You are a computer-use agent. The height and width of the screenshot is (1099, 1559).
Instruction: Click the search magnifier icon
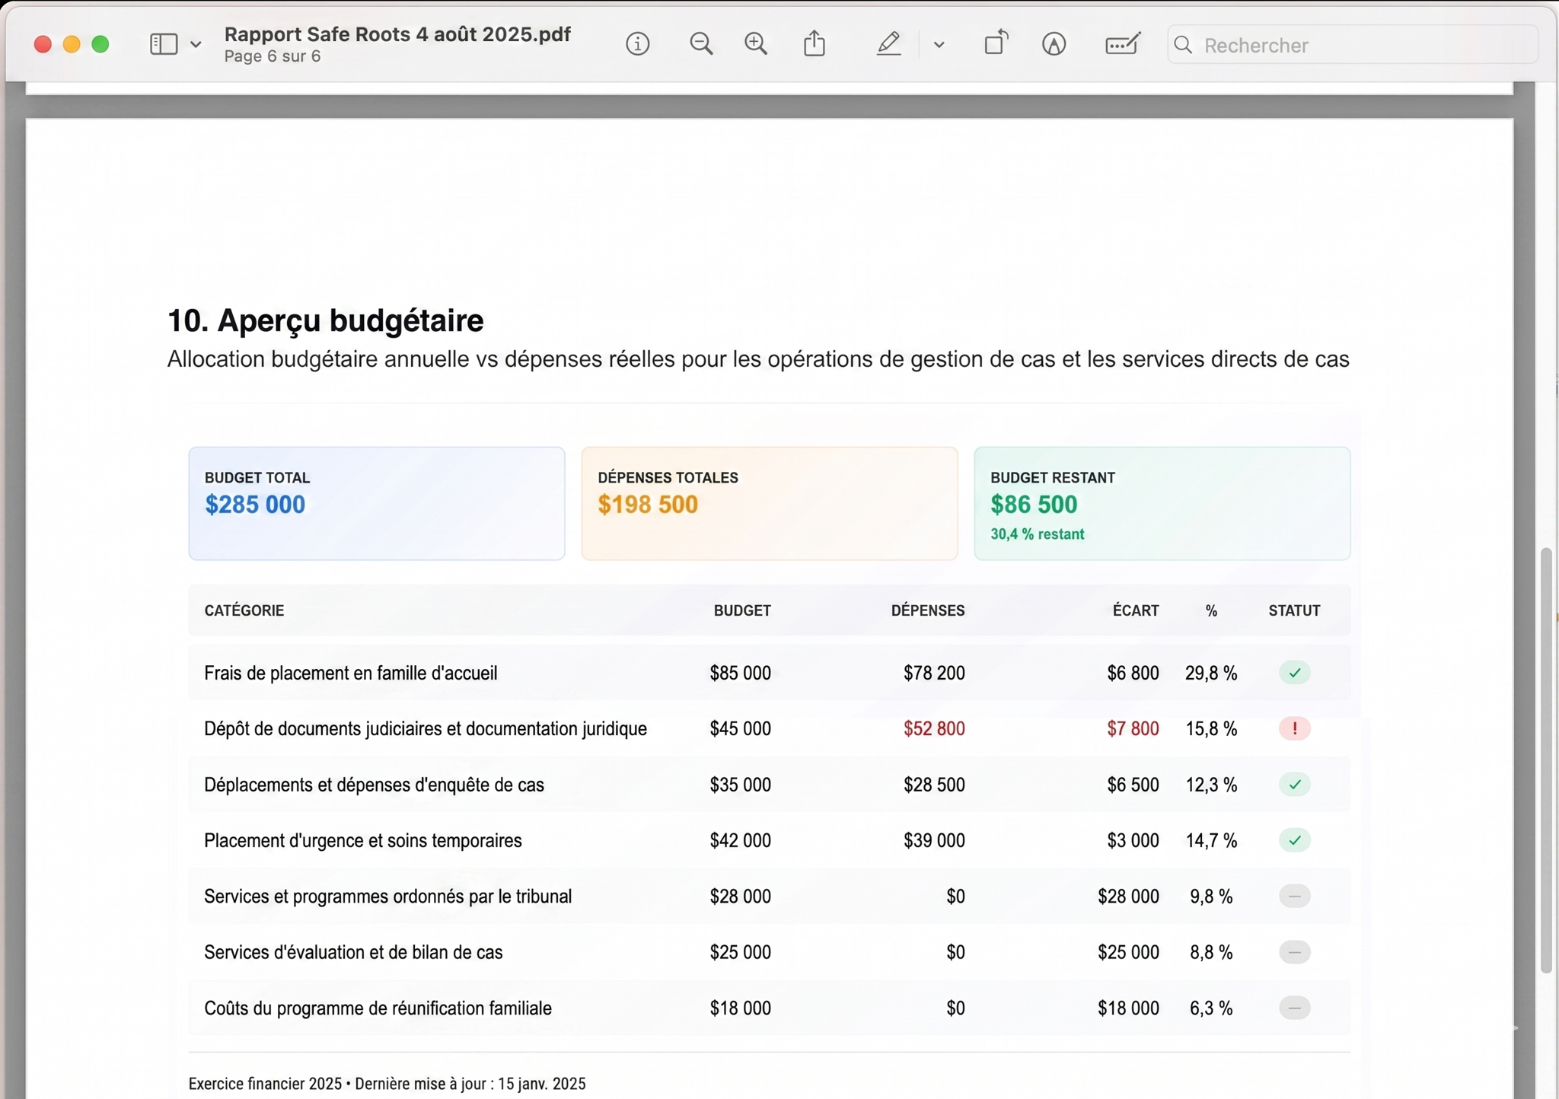click(x=1183, y=45)
